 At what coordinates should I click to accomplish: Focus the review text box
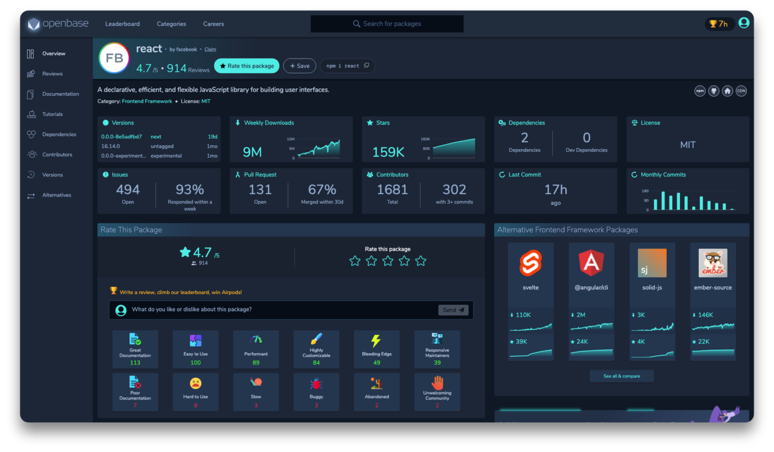[291, 310]
